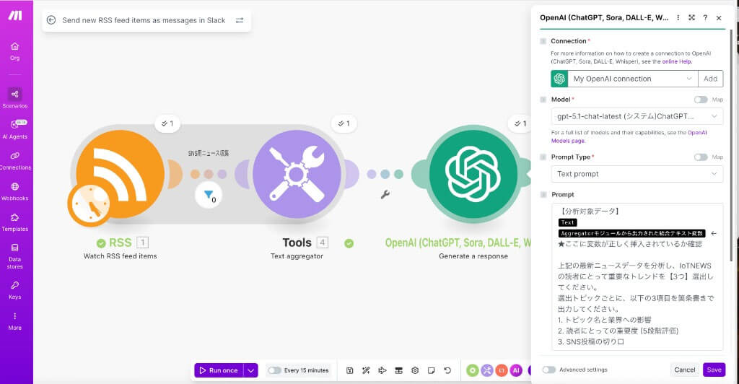The width and height of the screenshot is (739, 384).
Task: Click the save scenario icon in toolbar
Action: point(349,370)
